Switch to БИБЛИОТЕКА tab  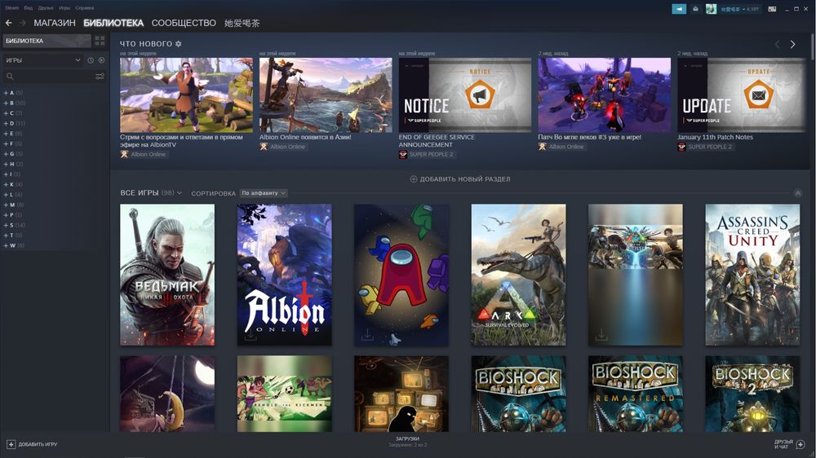pos(113,23)
